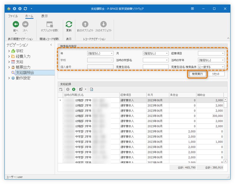Click the 学校 icon in navigation tree
235x184 pixels.
[13, 51]
